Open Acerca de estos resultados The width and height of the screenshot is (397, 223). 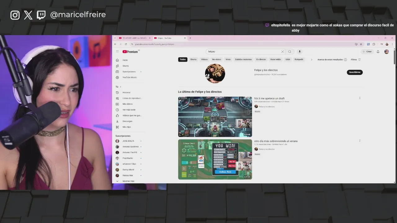tap(330, 59)
